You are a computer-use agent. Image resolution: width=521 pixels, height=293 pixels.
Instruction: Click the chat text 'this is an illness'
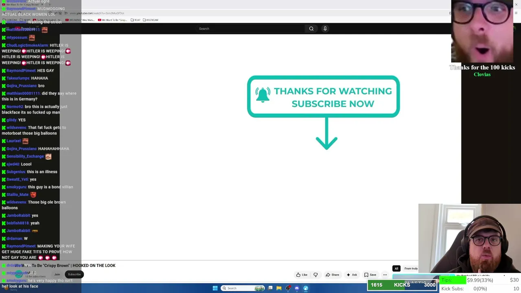42,172
